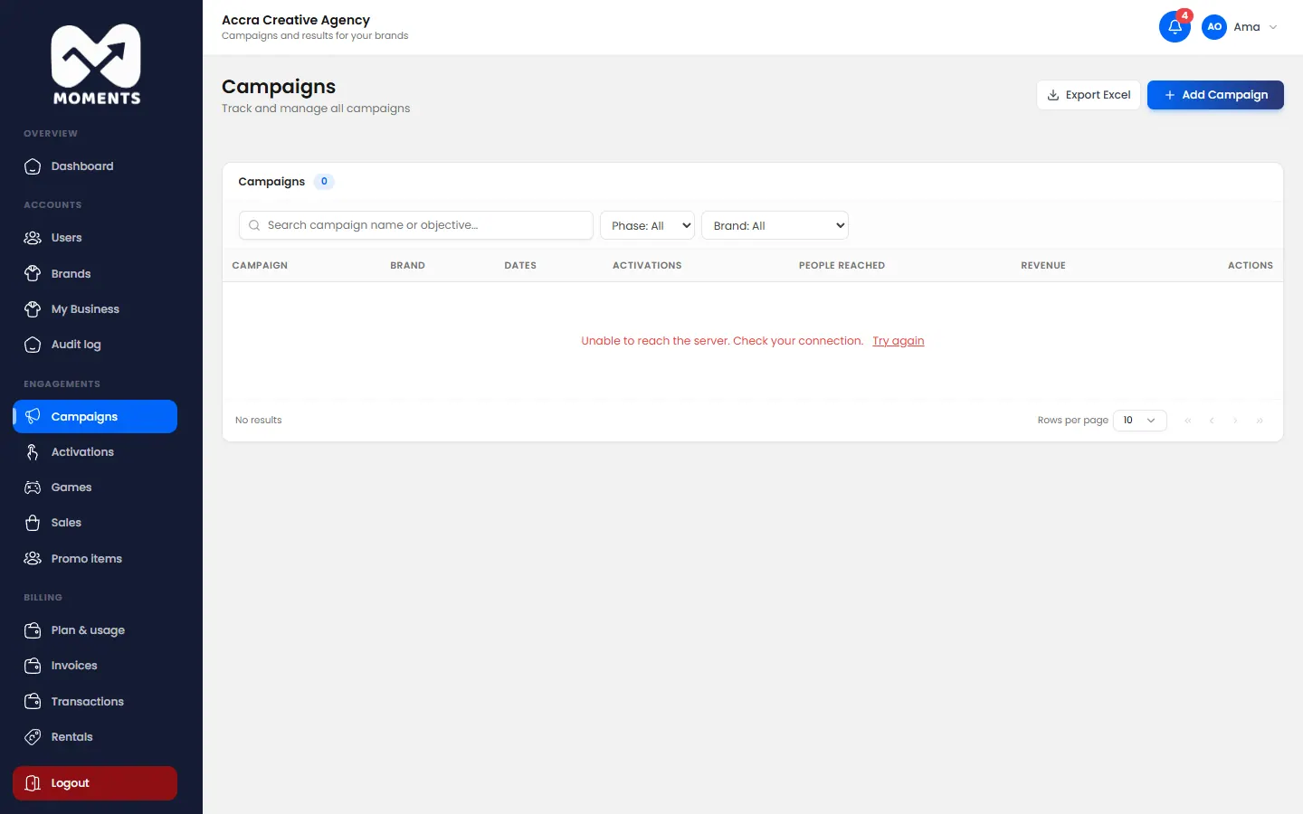Click the Promo items icon
This screenshot has width=1303, height=814.
click(33, 559)
